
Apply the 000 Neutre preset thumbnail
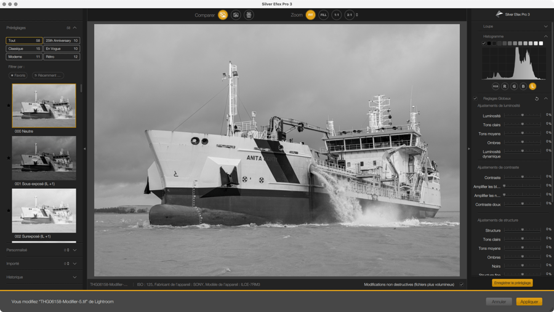pos(44,106)
